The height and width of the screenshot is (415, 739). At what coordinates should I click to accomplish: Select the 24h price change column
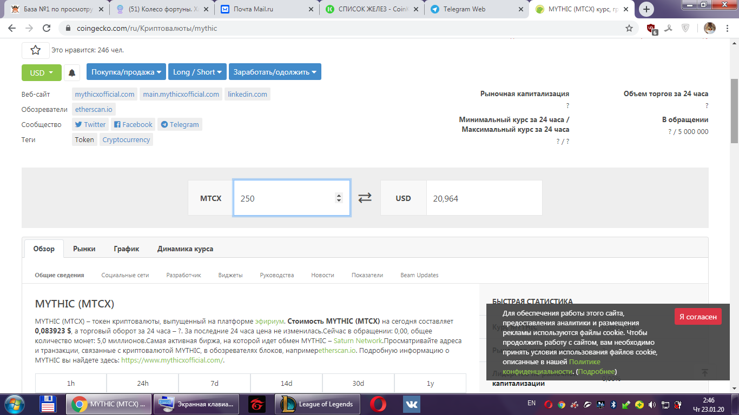pyautogui.click(x=143, y=383)
